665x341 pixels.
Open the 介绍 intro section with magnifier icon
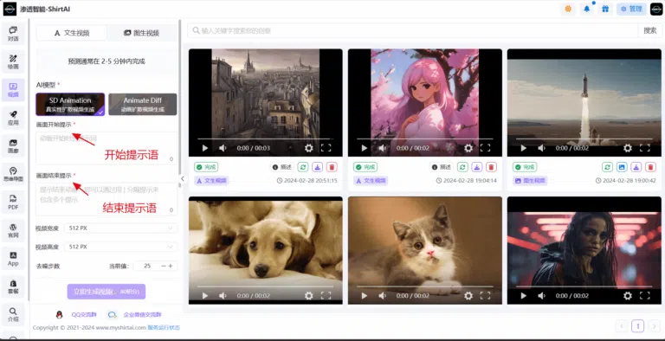[x=13, y=314]
